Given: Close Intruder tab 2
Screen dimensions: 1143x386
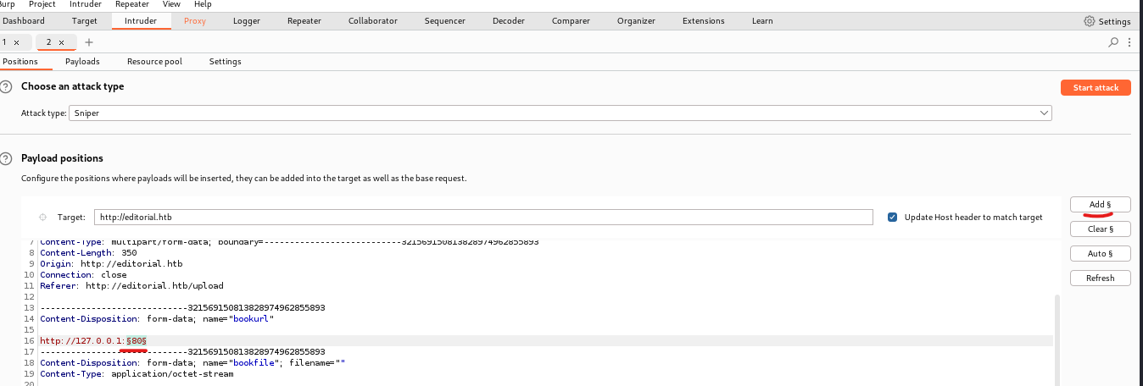Looking at the screenshot, I should (62, 42).
